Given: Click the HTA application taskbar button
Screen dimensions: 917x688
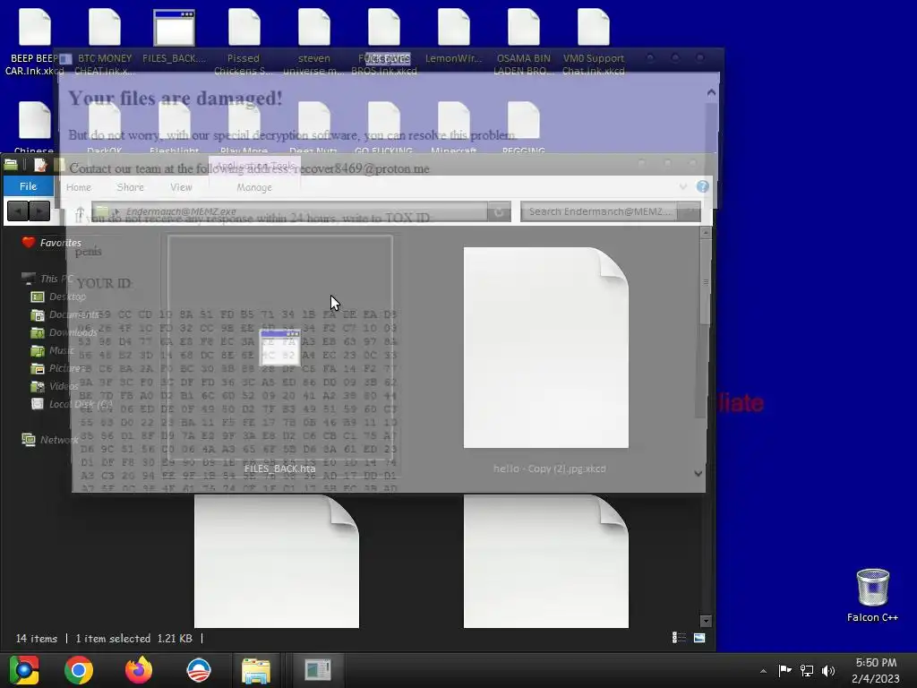Looking at the screenshot, I should (318, 670).
